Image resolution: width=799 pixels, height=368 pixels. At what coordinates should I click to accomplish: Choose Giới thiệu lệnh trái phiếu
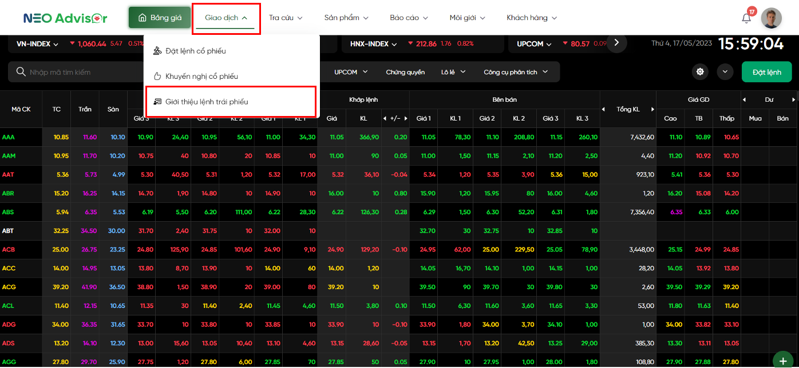pos(206,102)
